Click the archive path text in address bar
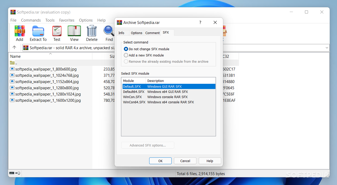This screenshot has height=185, width=337. [x=72, y=48]
